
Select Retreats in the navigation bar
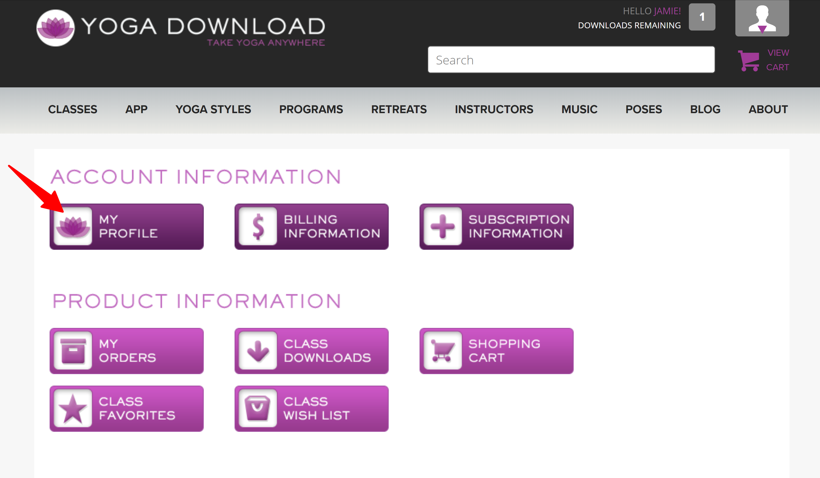click(x=399, y=109)
